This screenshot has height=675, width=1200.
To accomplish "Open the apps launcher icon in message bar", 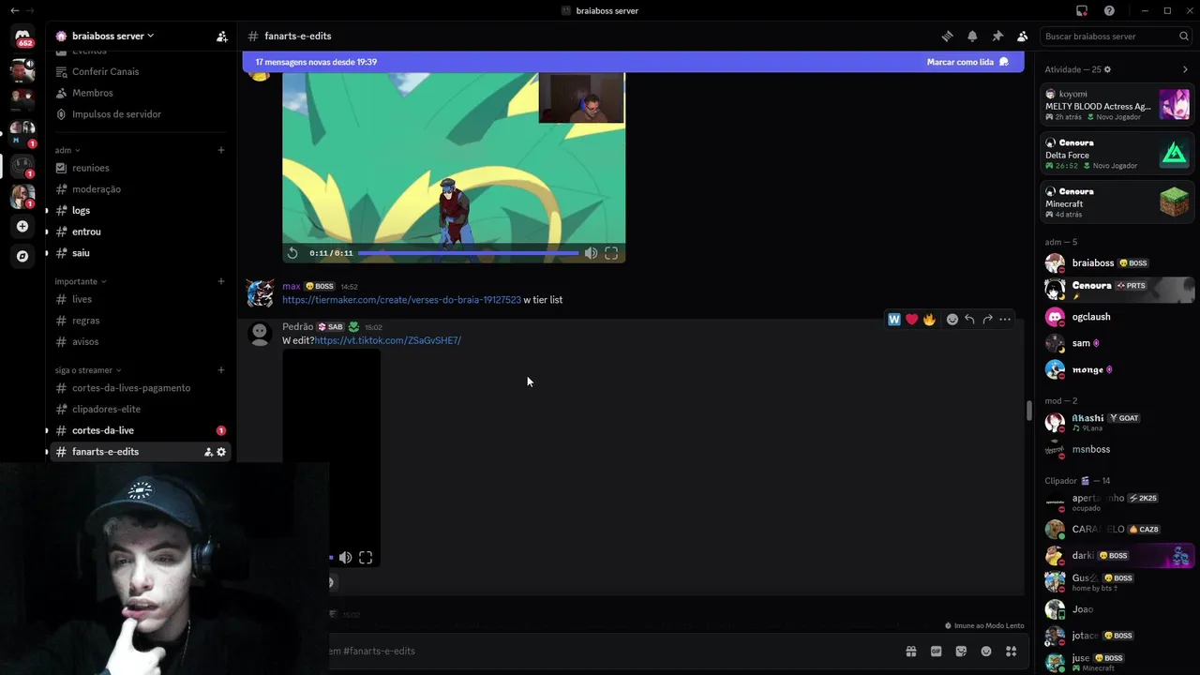I will 1012,652.
